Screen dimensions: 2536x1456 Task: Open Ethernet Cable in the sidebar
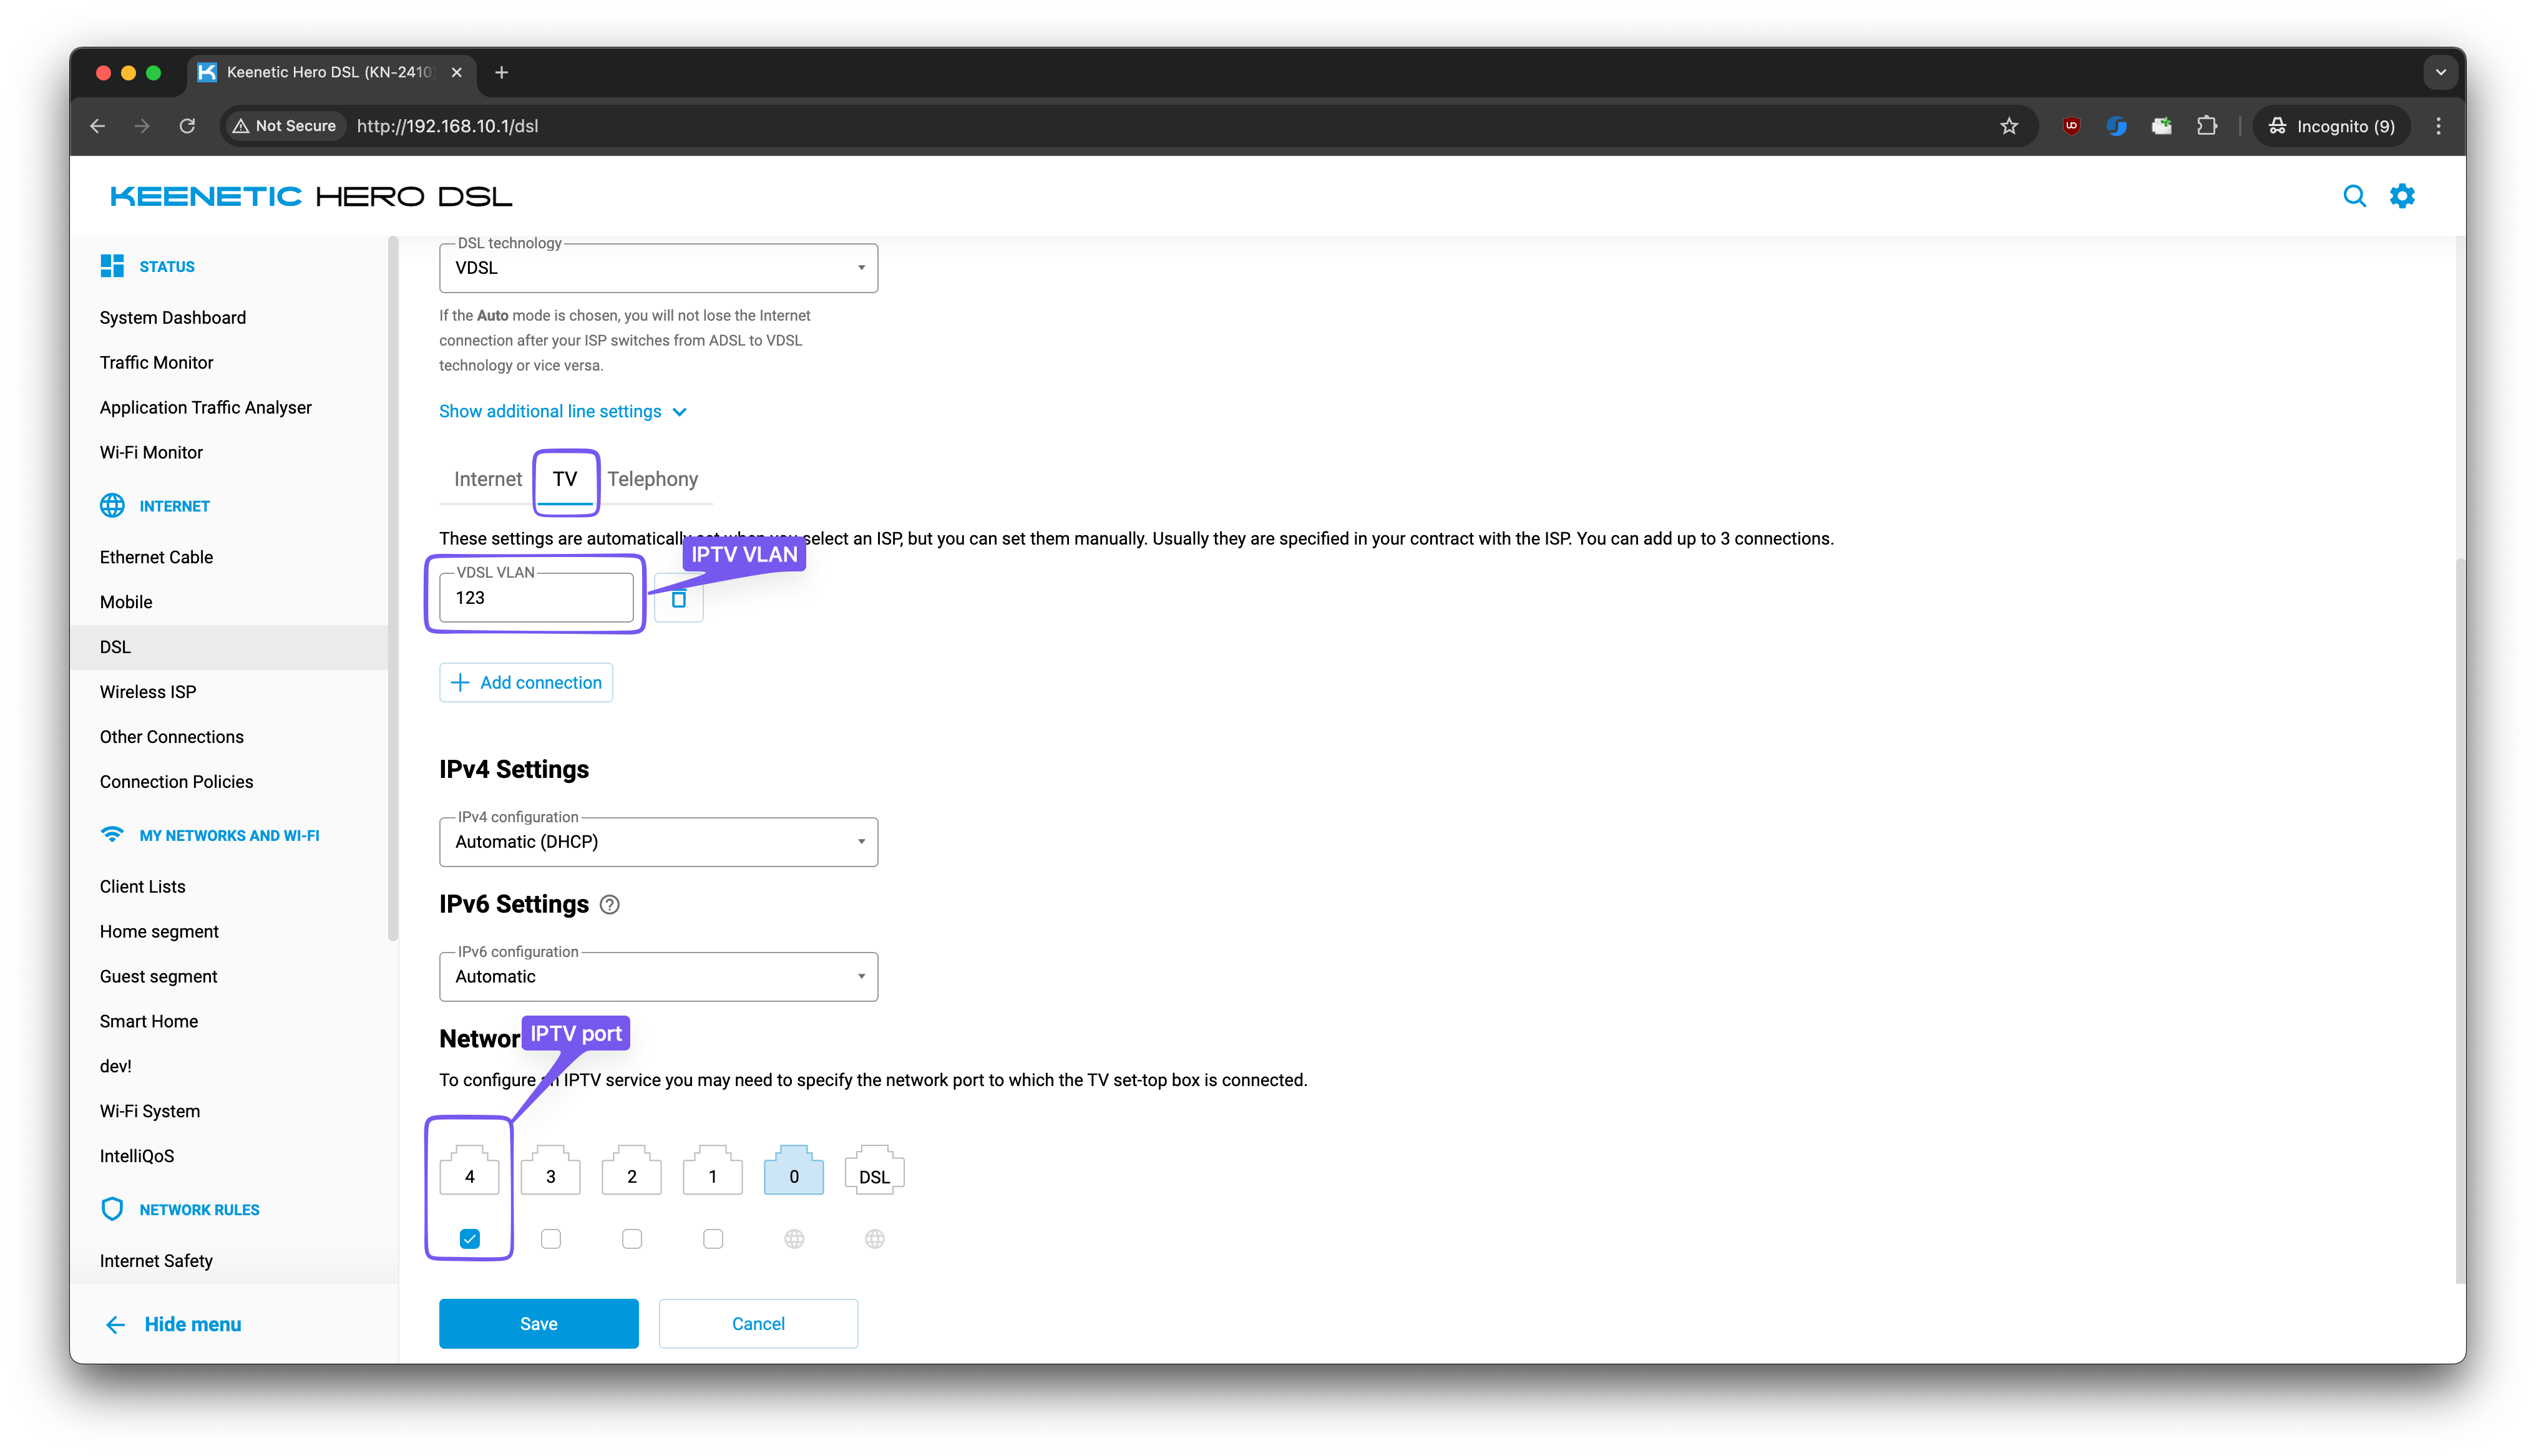[156, 557]
